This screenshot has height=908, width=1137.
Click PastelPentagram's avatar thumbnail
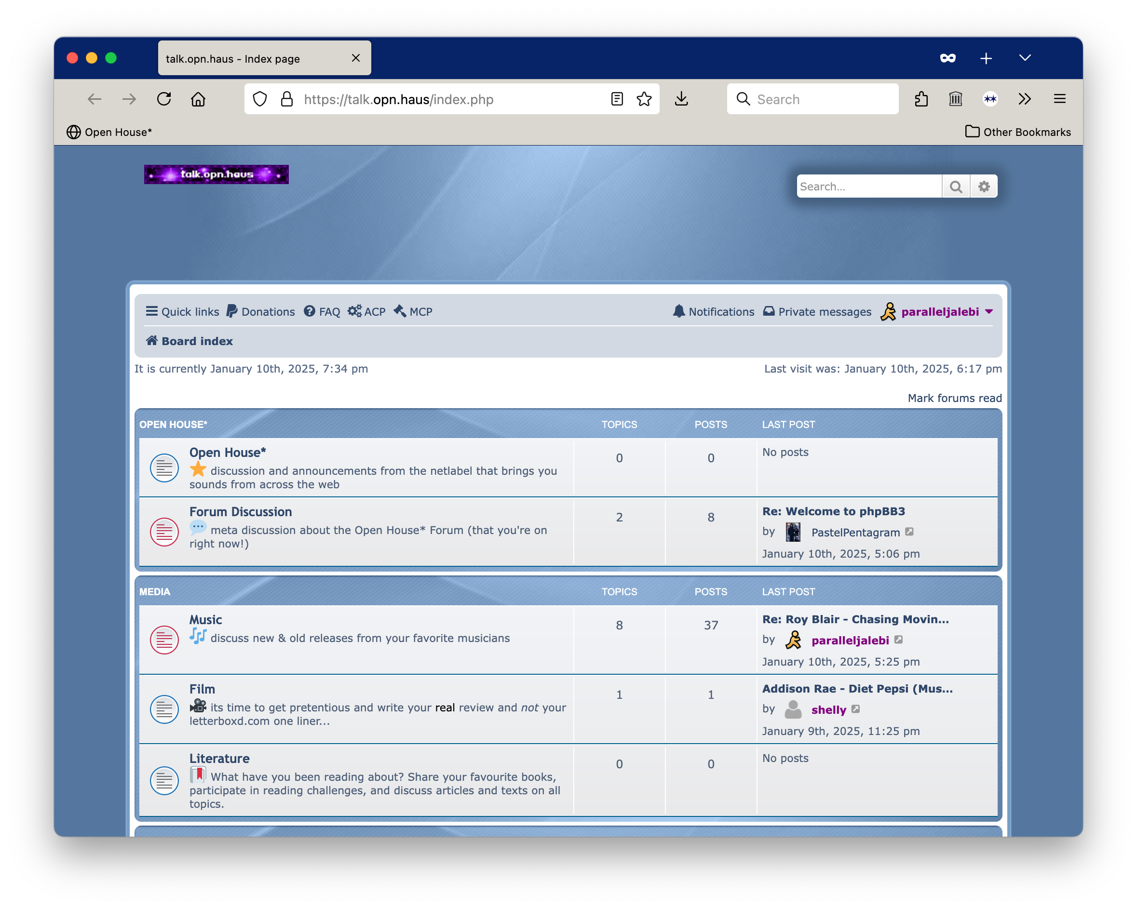[793, 532]
